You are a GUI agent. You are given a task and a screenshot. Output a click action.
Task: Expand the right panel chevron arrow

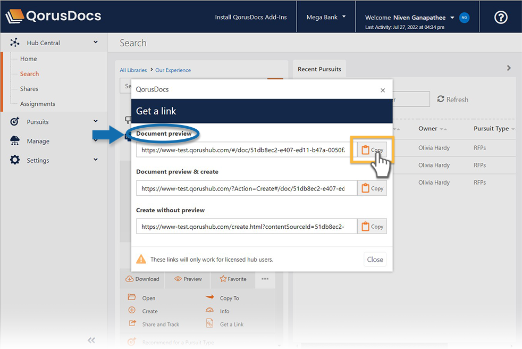509,68
